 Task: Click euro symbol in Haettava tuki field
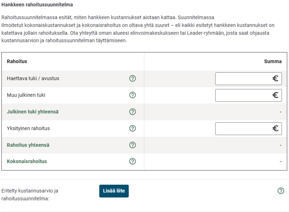click(x=276, y=78)
